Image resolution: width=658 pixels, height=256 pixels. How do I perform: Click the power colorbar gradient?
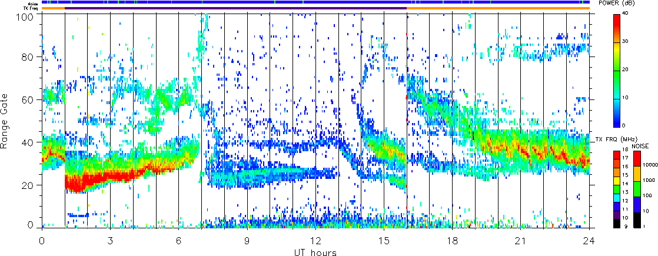(617, 71)
